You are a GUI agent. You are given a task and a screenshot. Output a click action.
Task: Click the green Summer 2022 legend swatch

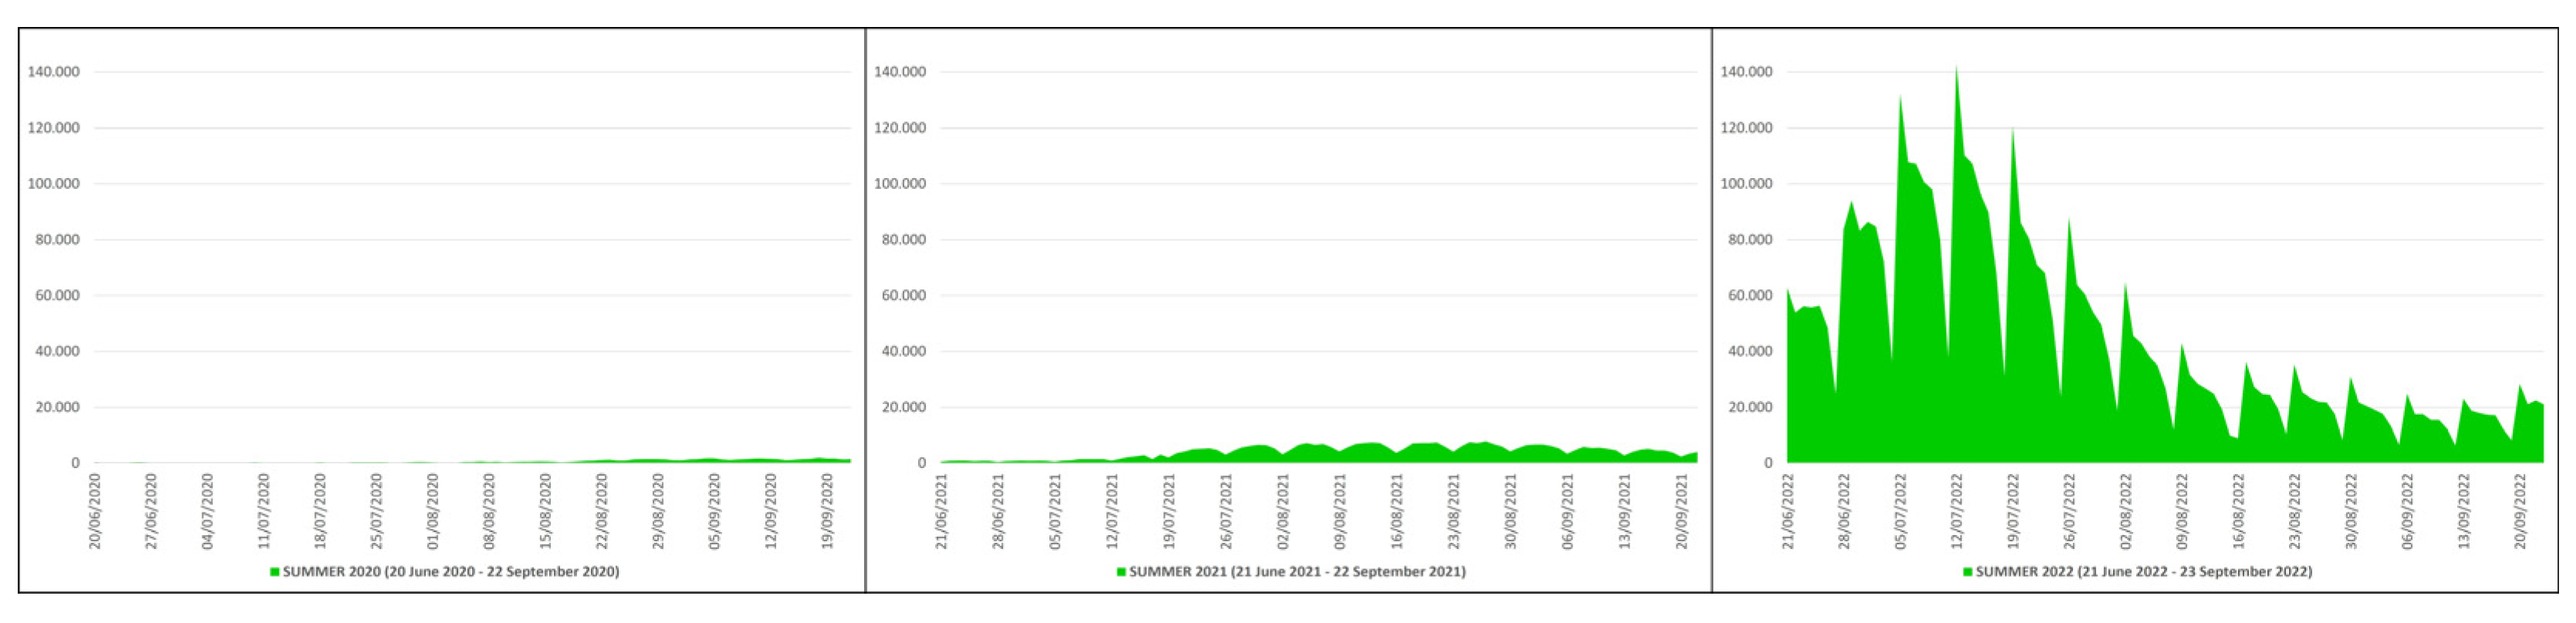pos(1967,572)
